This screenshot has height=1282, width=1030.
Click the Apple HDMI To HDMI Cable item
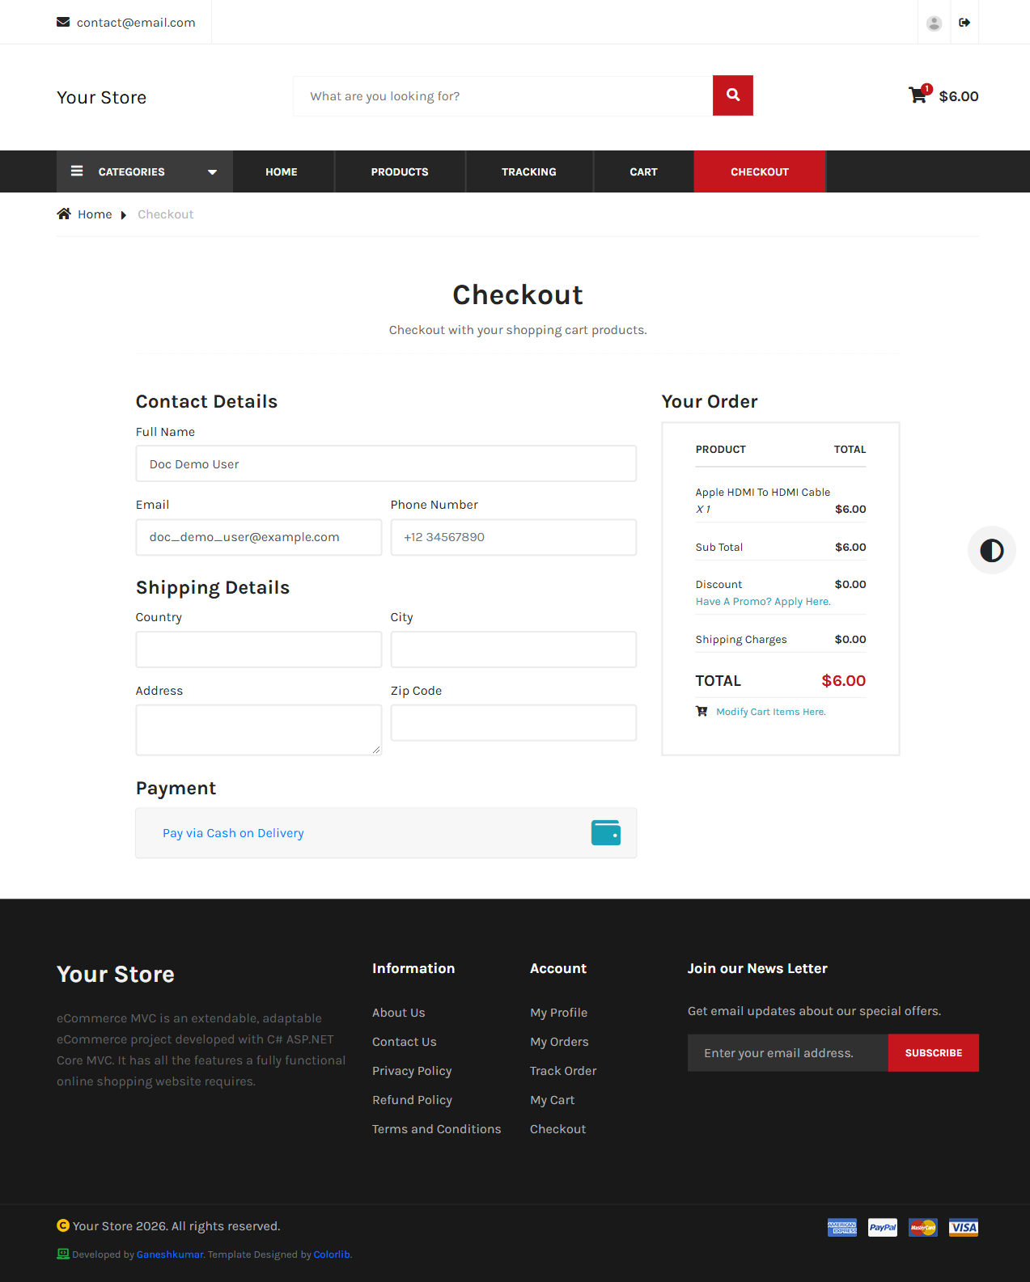coord(763,492)
